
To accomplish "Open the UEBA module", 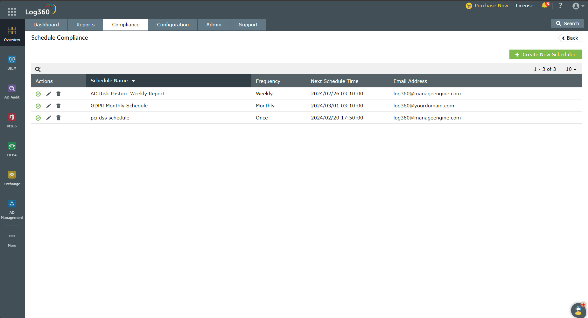I will tap(12, 149).
